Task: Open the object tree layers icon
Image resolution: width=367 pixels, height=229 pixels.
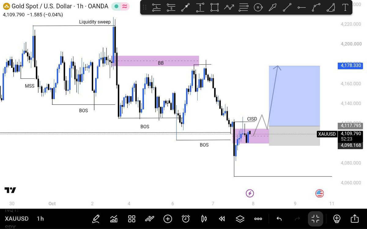Action: (x=240, y=219)
